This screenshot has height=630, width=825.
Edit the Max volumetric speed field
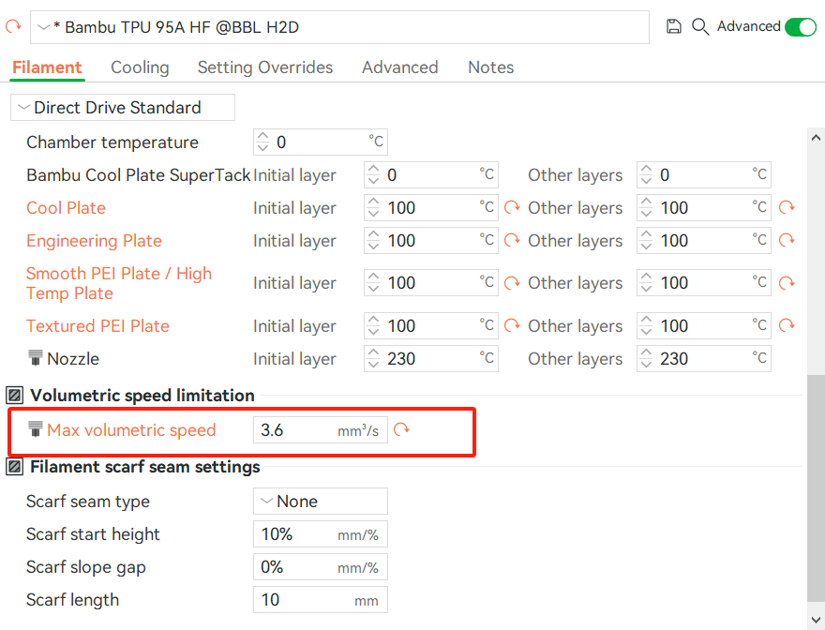point(321,430)
